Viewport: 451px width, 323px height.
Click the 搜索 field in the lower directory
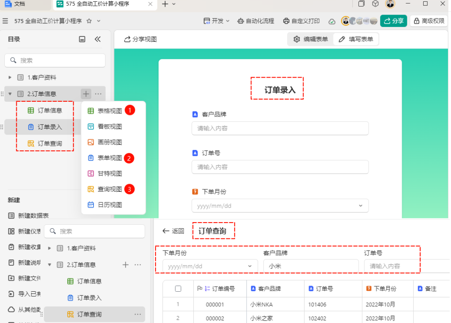coord(94,231)
